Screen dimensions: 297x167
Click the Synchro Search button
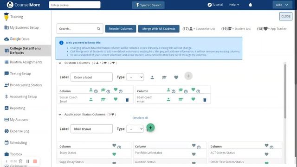tap(148, 5)
